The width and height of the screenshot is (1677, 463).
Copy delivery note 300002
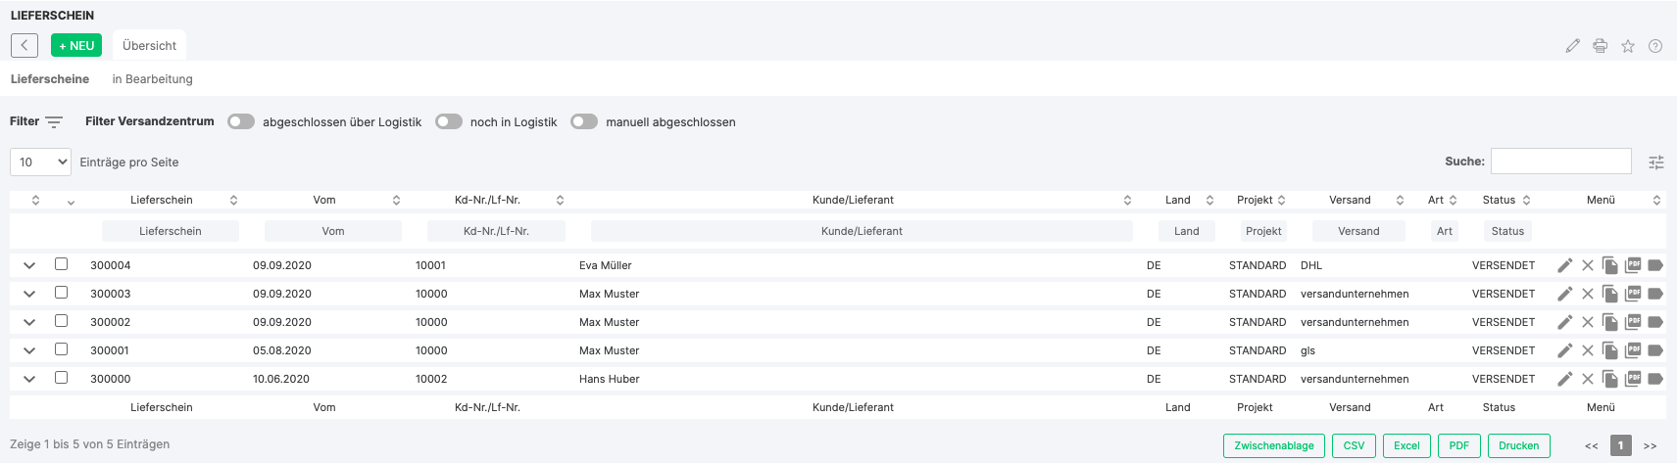1610,322
